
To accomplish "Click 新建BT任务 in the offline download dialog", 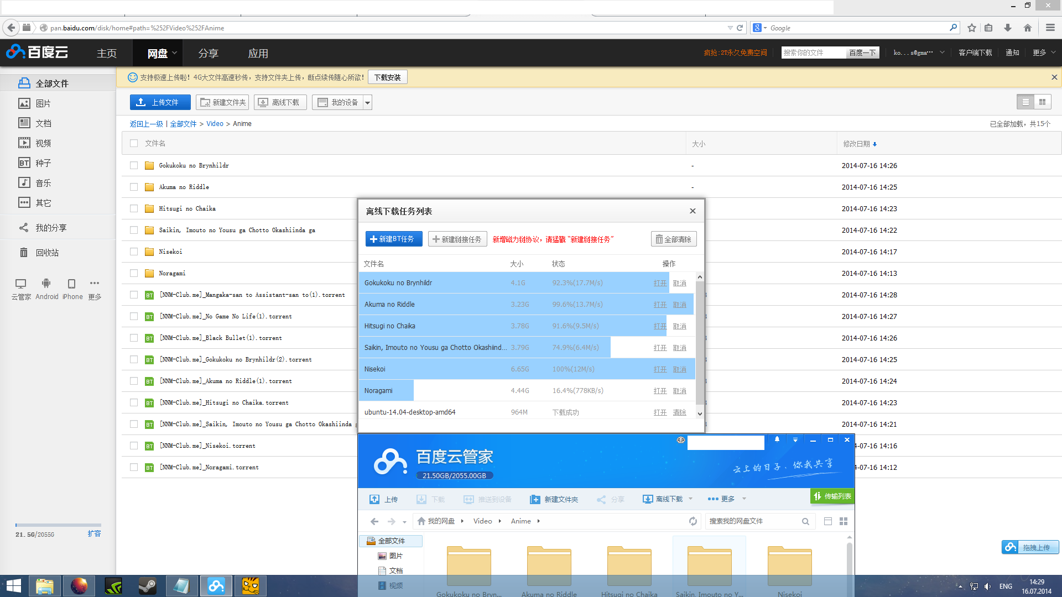I will coord(394,239).
